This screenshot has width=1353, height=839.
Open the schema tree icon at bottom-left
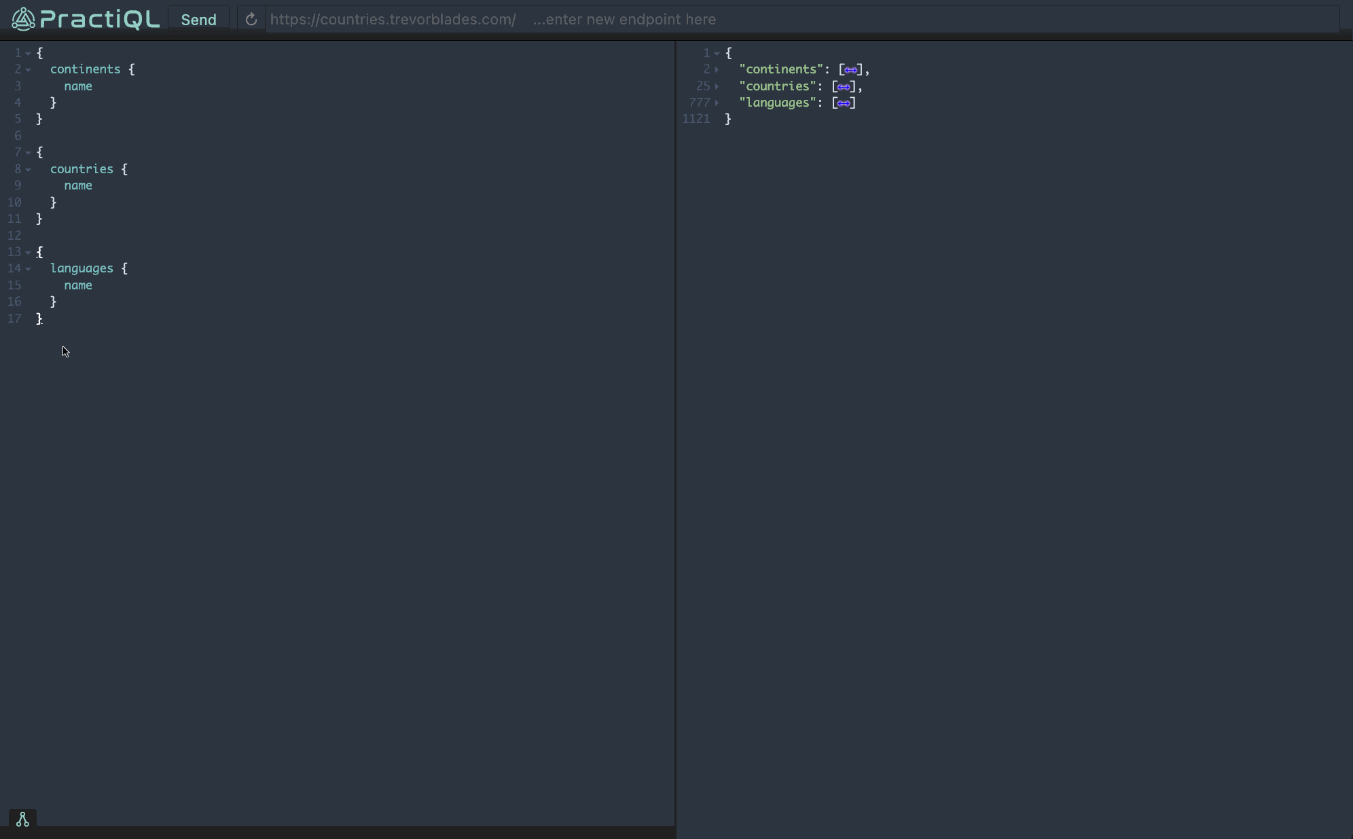(x=22, y=819)
